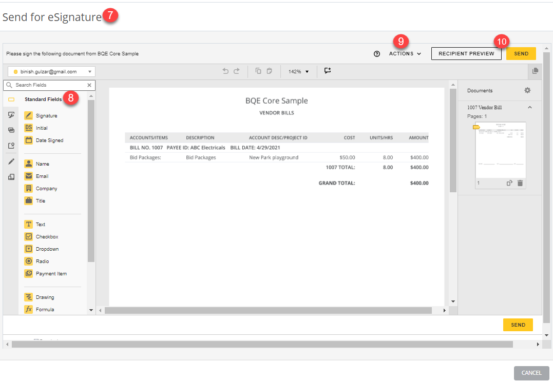553x382 pixels.
Task: Select the Company field
Action: pyautogui.click(x=41, y=189)
